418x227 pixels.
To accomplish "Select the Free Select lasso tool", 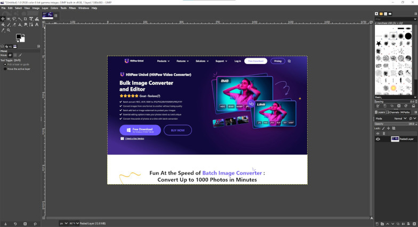I will click(x=14, y=19).
